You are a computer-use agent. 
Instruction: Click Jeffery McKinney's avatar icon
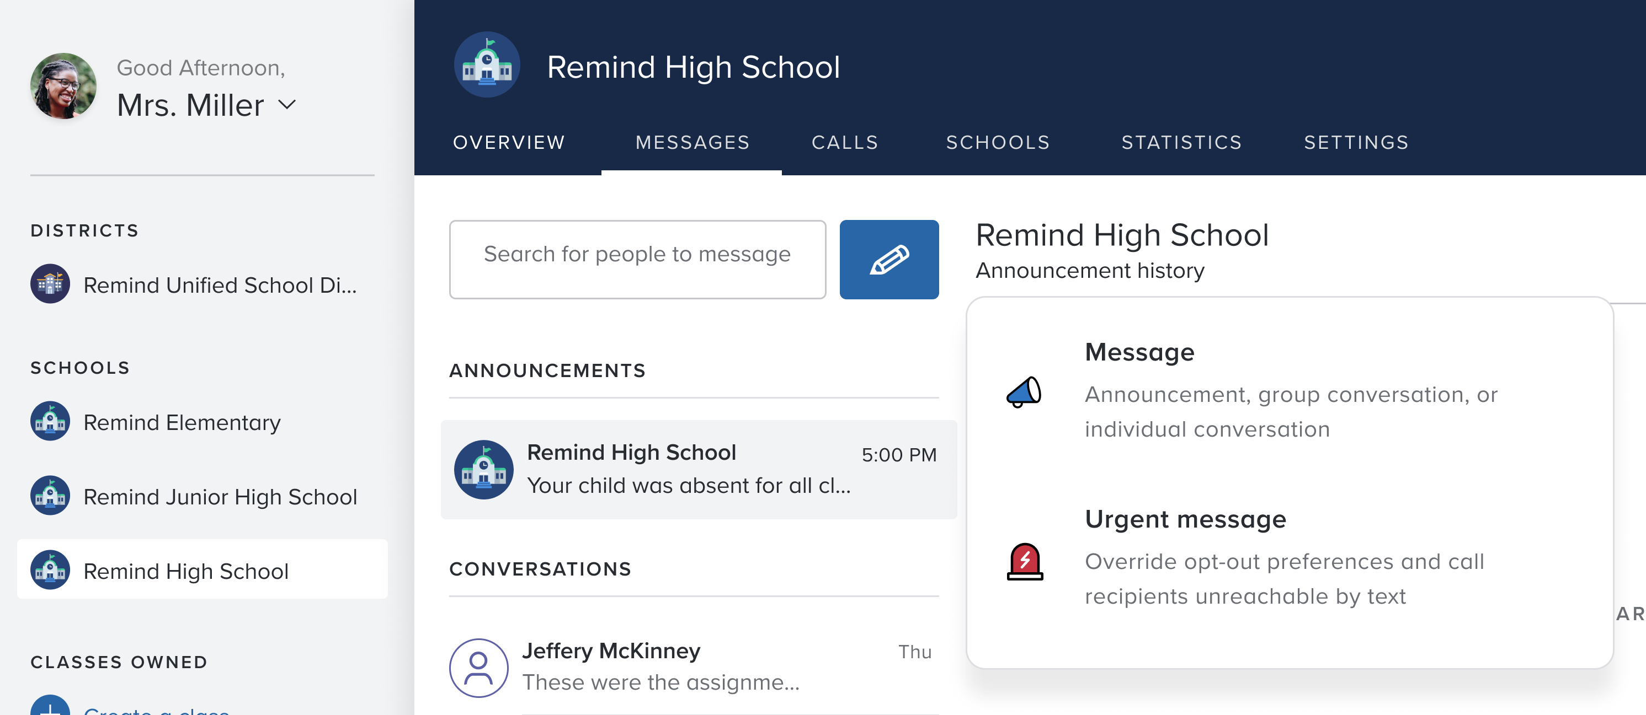(x=478, y=668)
